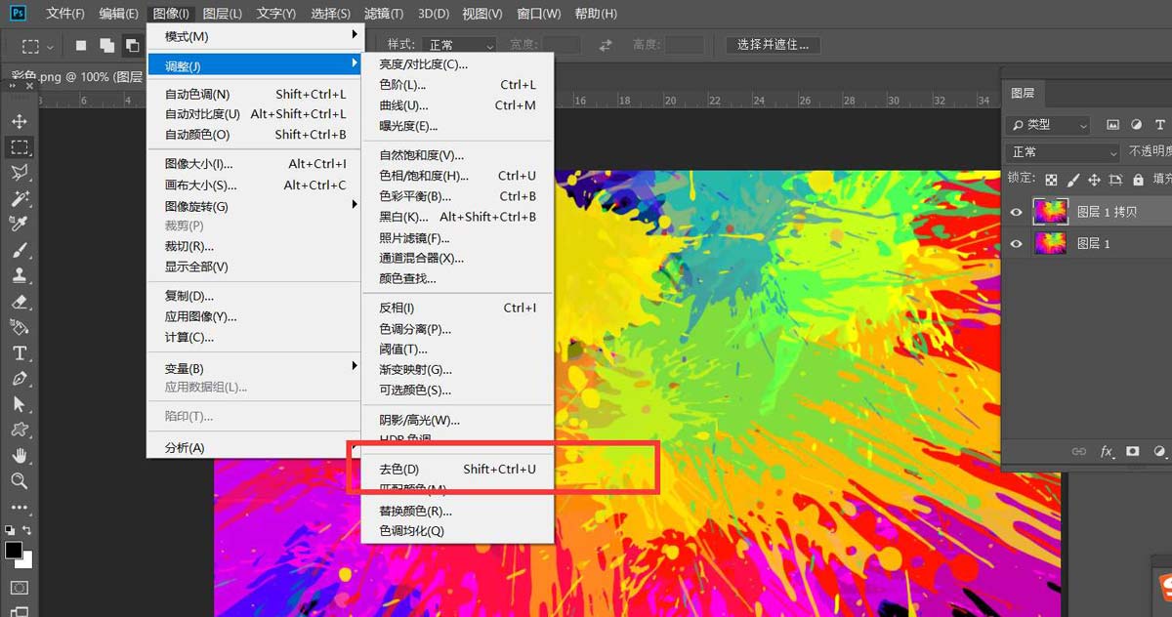Open the 类型 layer filter dropdown
This screenshot has height=617, width=1172.
point(1049,125)
